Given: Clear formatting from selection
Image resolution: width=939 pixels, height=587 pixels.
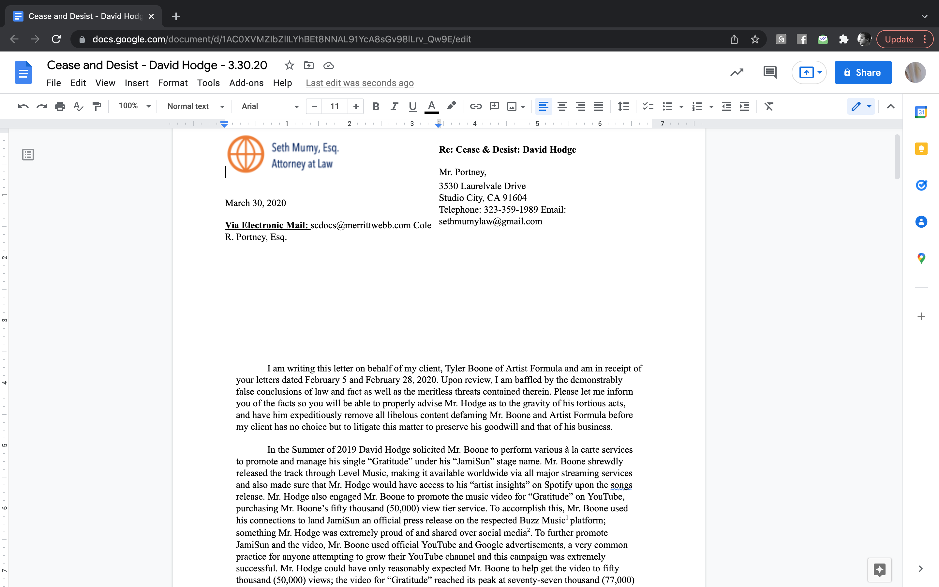Looking at the screenshot, I should click(769, 106).
